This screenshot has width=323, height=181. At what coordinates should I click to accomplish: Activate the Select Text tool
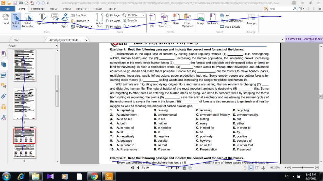click(16, 20)
